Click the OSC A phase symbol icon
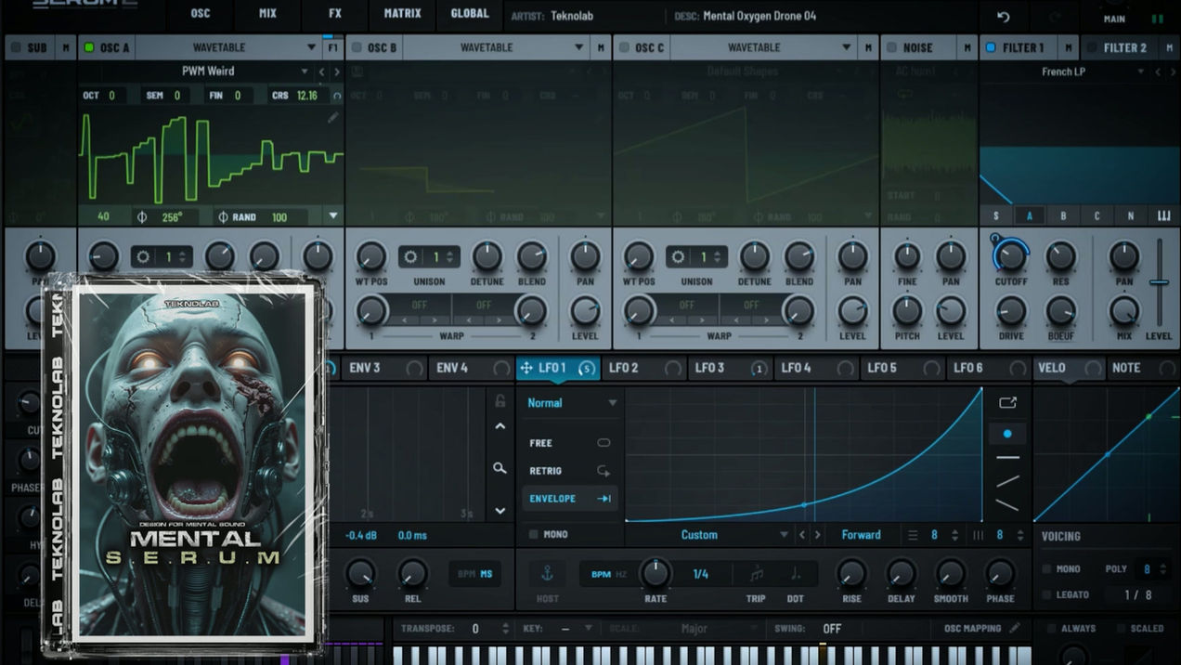The width and height of the screenshot is (1181, 665). pos(142,216)
